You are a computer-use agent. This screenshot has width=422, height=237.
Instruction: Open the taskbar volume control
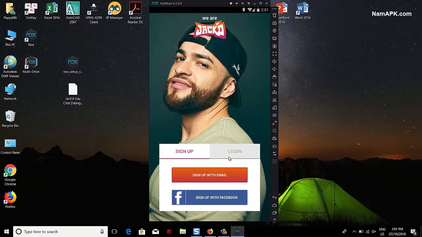point(374,232)
